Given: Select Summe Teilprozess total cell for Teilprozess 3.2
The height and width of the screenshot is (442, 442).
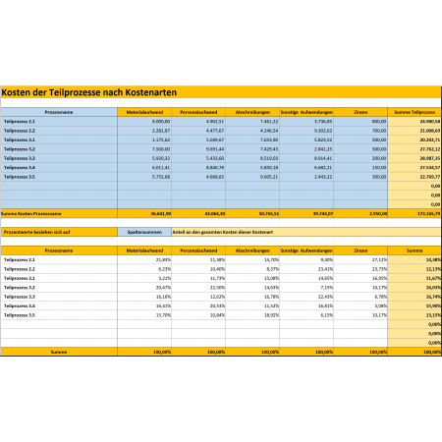Looking at the screenshot, I should point(414,149).
